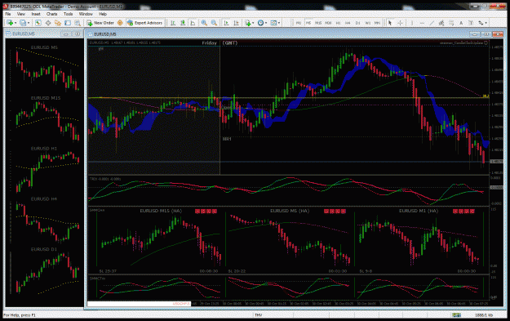Viewport: 510px width, 321px height.
Task: Click the New Order button
Action: (100, 23)
